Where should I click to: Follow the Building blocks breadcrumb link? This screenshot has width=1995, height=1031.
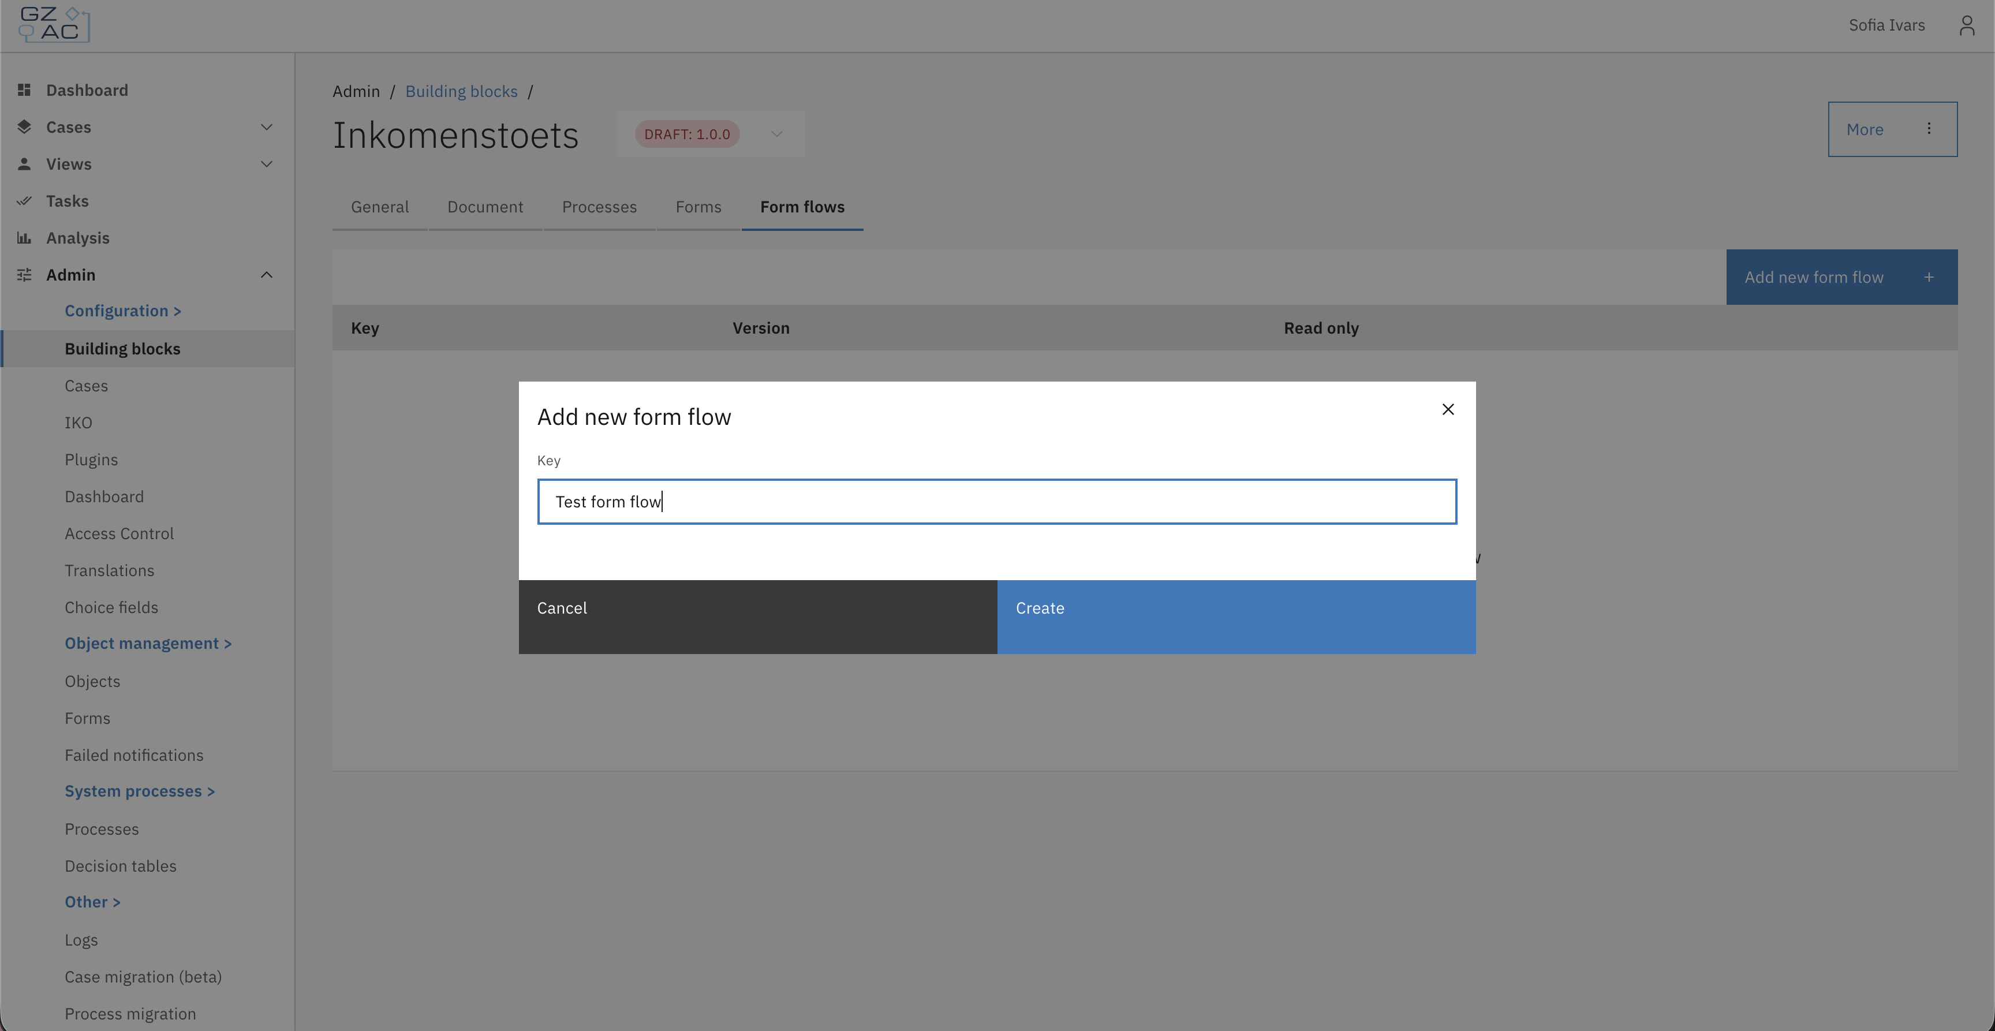[x=462, y=91]
